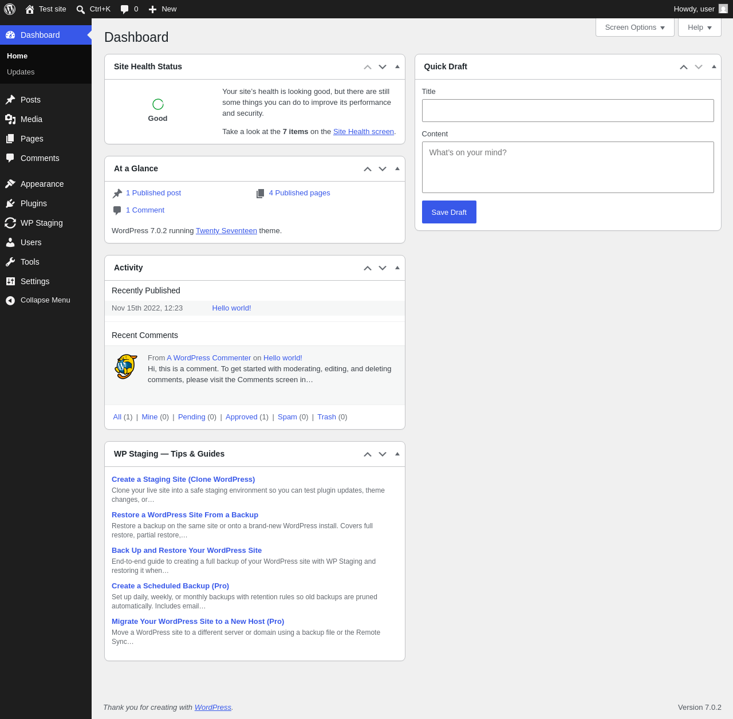Go to WP Staging in the sidebar
This screenshot has width=733, height=719.
(46, 223)
